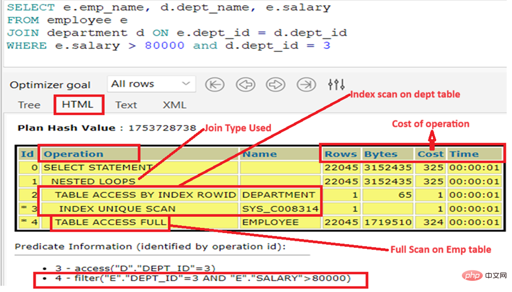
Task: Click the SELECT STATEMENT row
Action: (98, 168)
